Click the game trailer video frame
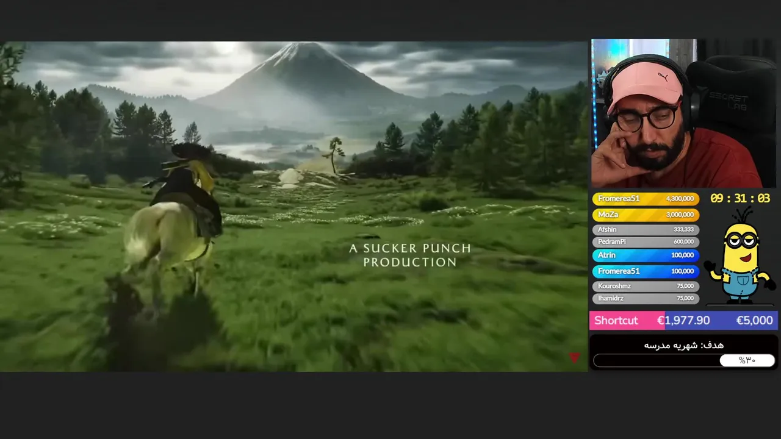 293,206
